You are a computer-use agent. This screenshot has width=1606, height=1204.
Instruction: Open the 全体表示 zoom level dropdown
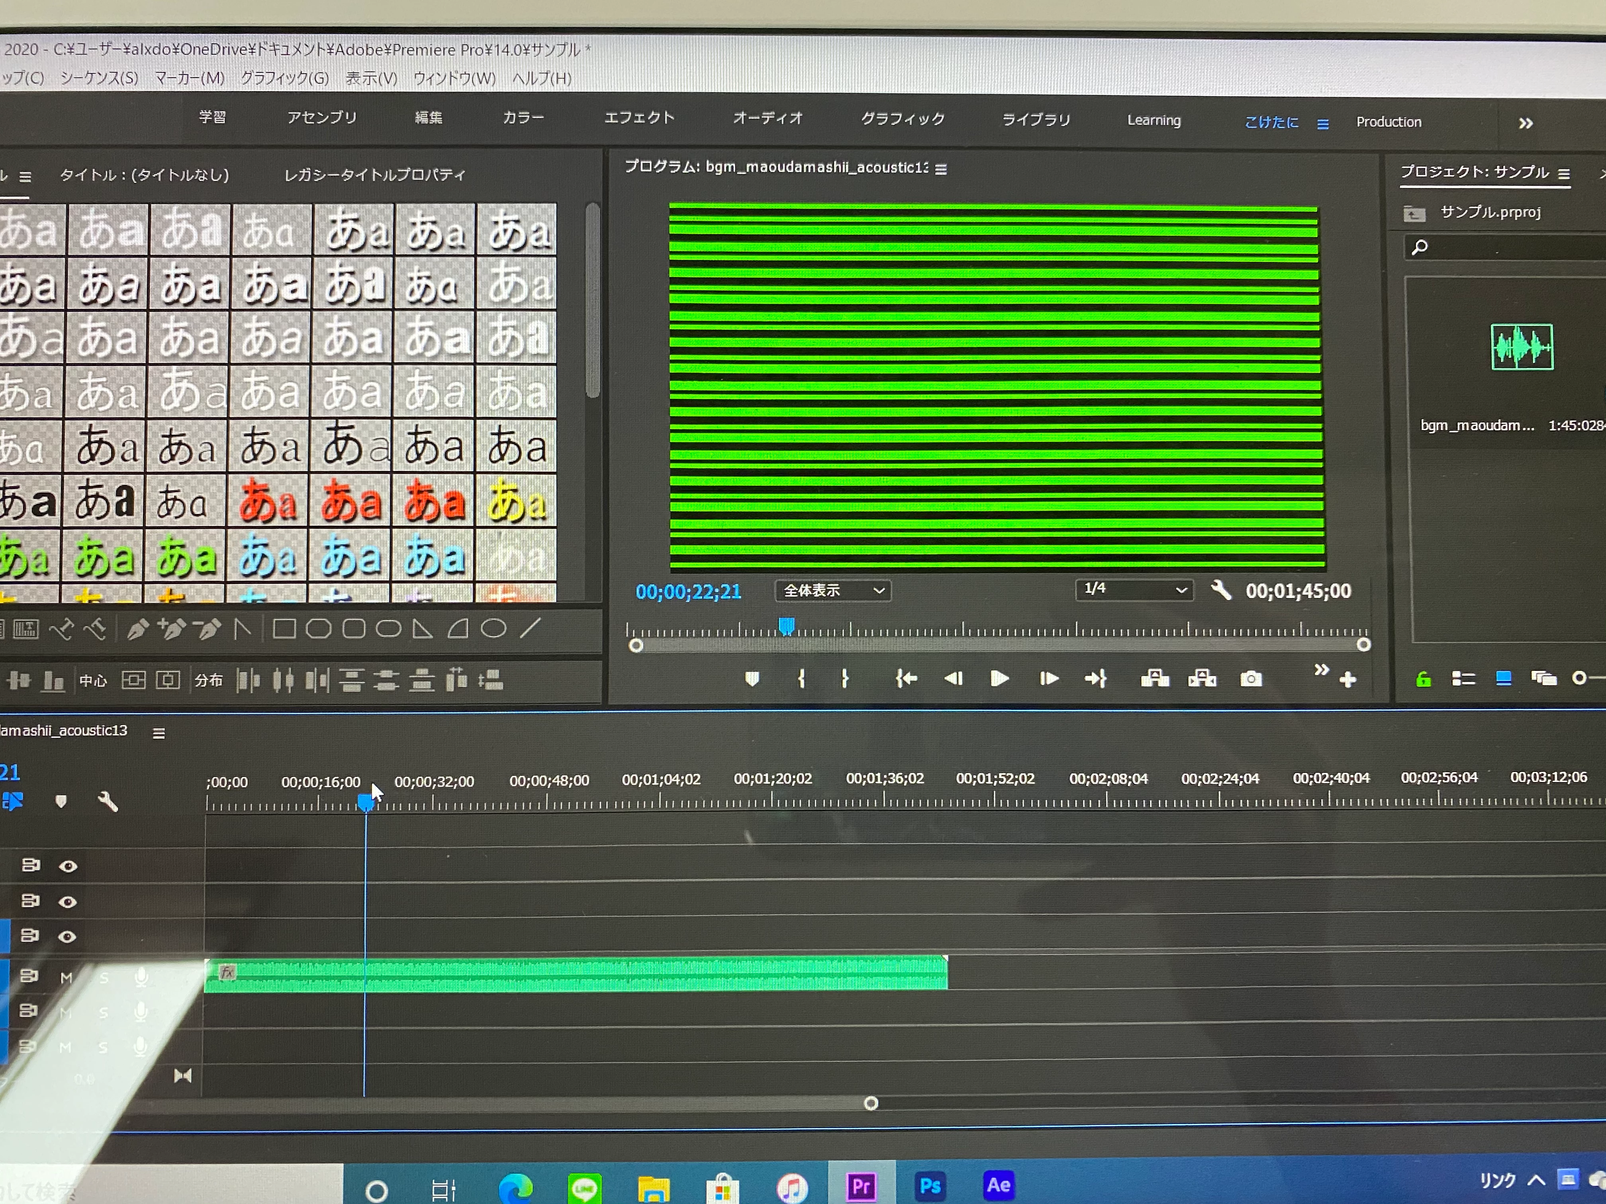tap(833, 591)
